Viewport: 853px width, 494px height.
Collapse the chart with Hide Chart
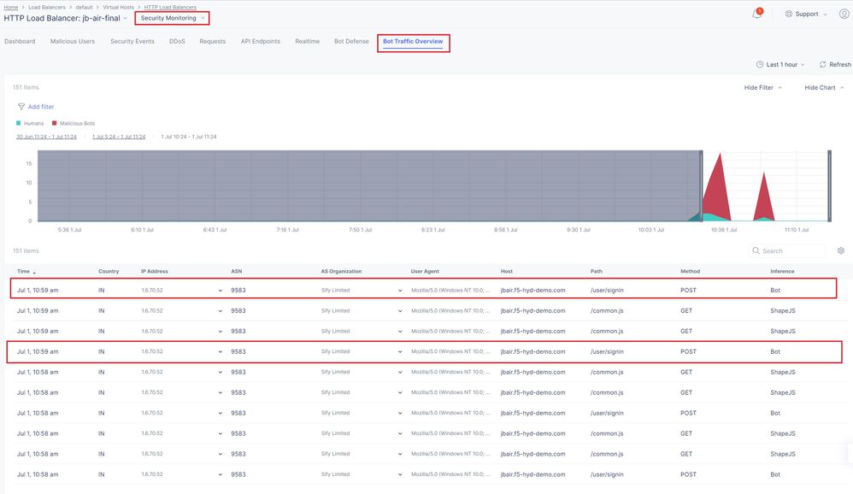coord(824,88)
